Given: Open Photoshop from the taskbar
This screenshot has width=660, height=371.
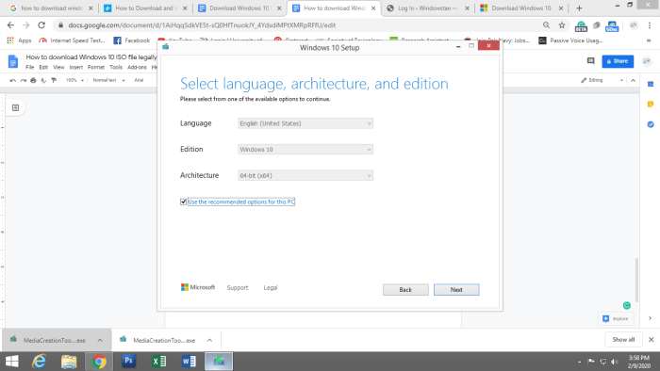Looking at the screenshot, I should 129,362.
